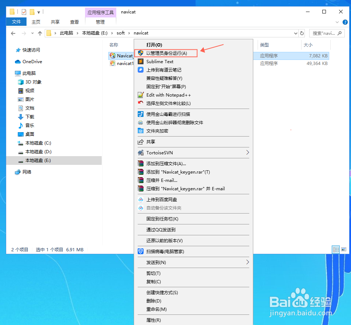351x325 pixels.
Task: Click the breadcrumb chevron after 本地磁盘 (E:)
Action: (112, 33)
